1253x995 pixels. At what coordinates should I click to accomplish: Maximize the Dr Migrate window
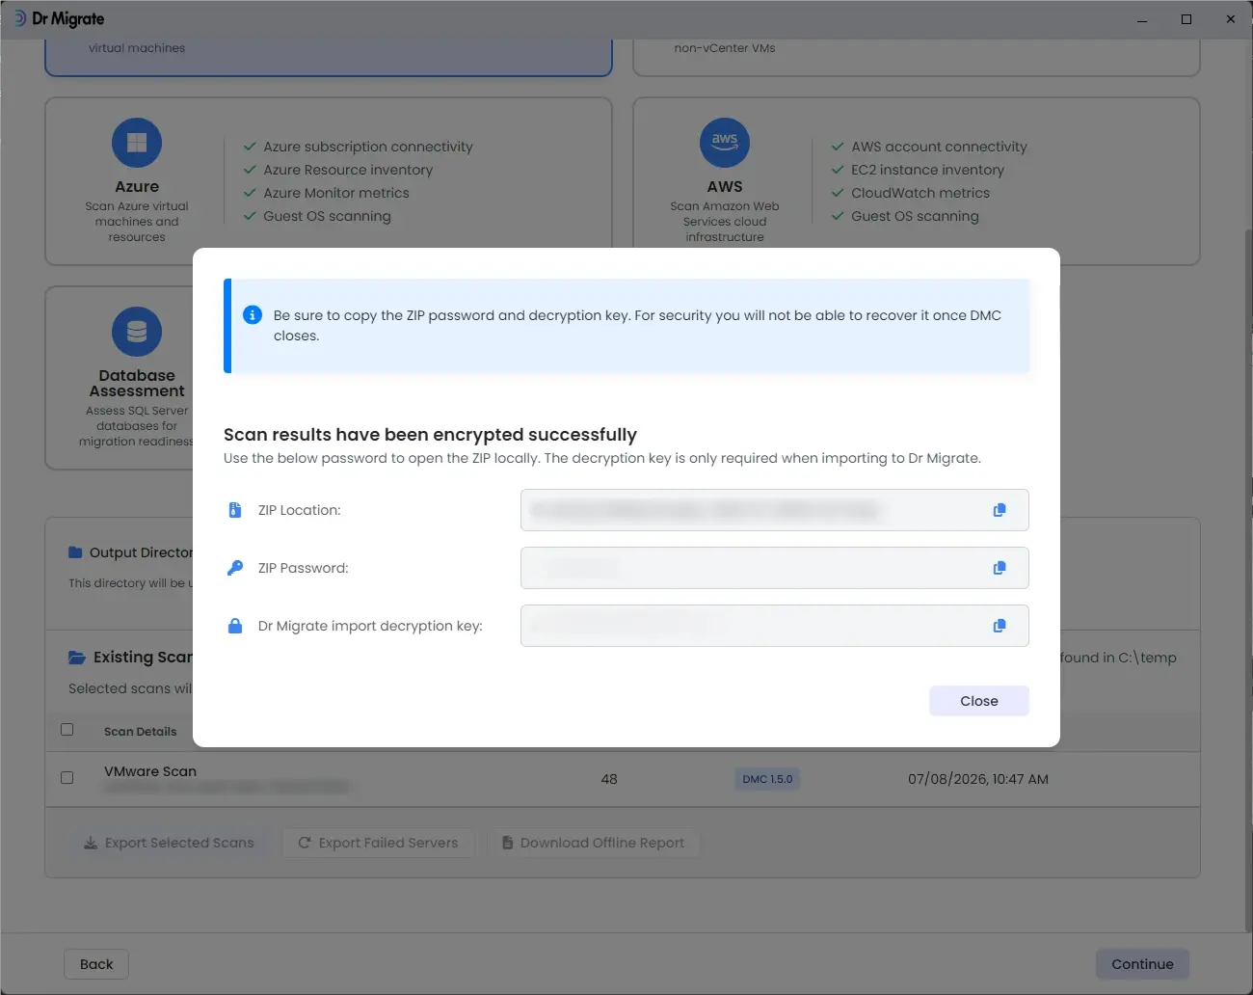pos(1186,19)
